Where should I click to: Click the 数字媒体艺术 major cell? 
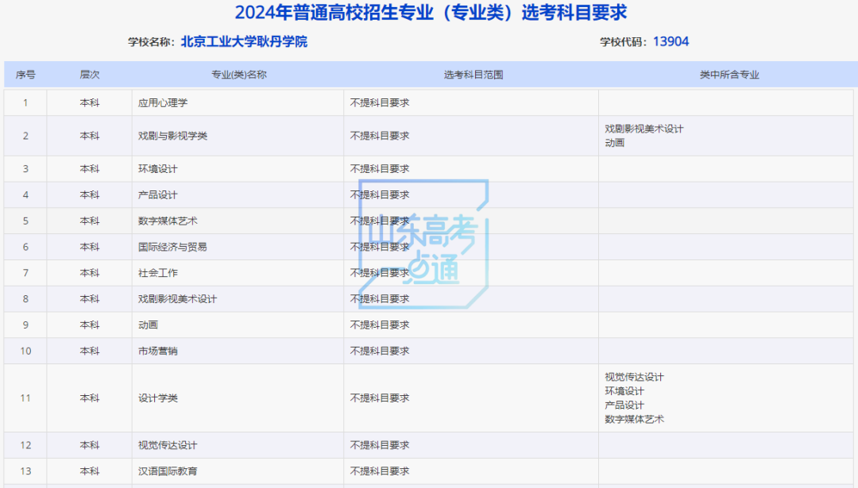click(164, 221)
